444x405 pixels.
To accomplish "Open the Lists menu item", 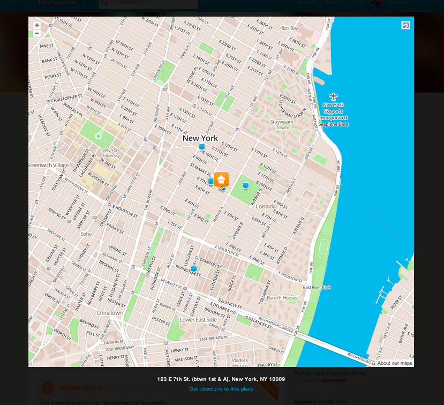I will 359,2.
